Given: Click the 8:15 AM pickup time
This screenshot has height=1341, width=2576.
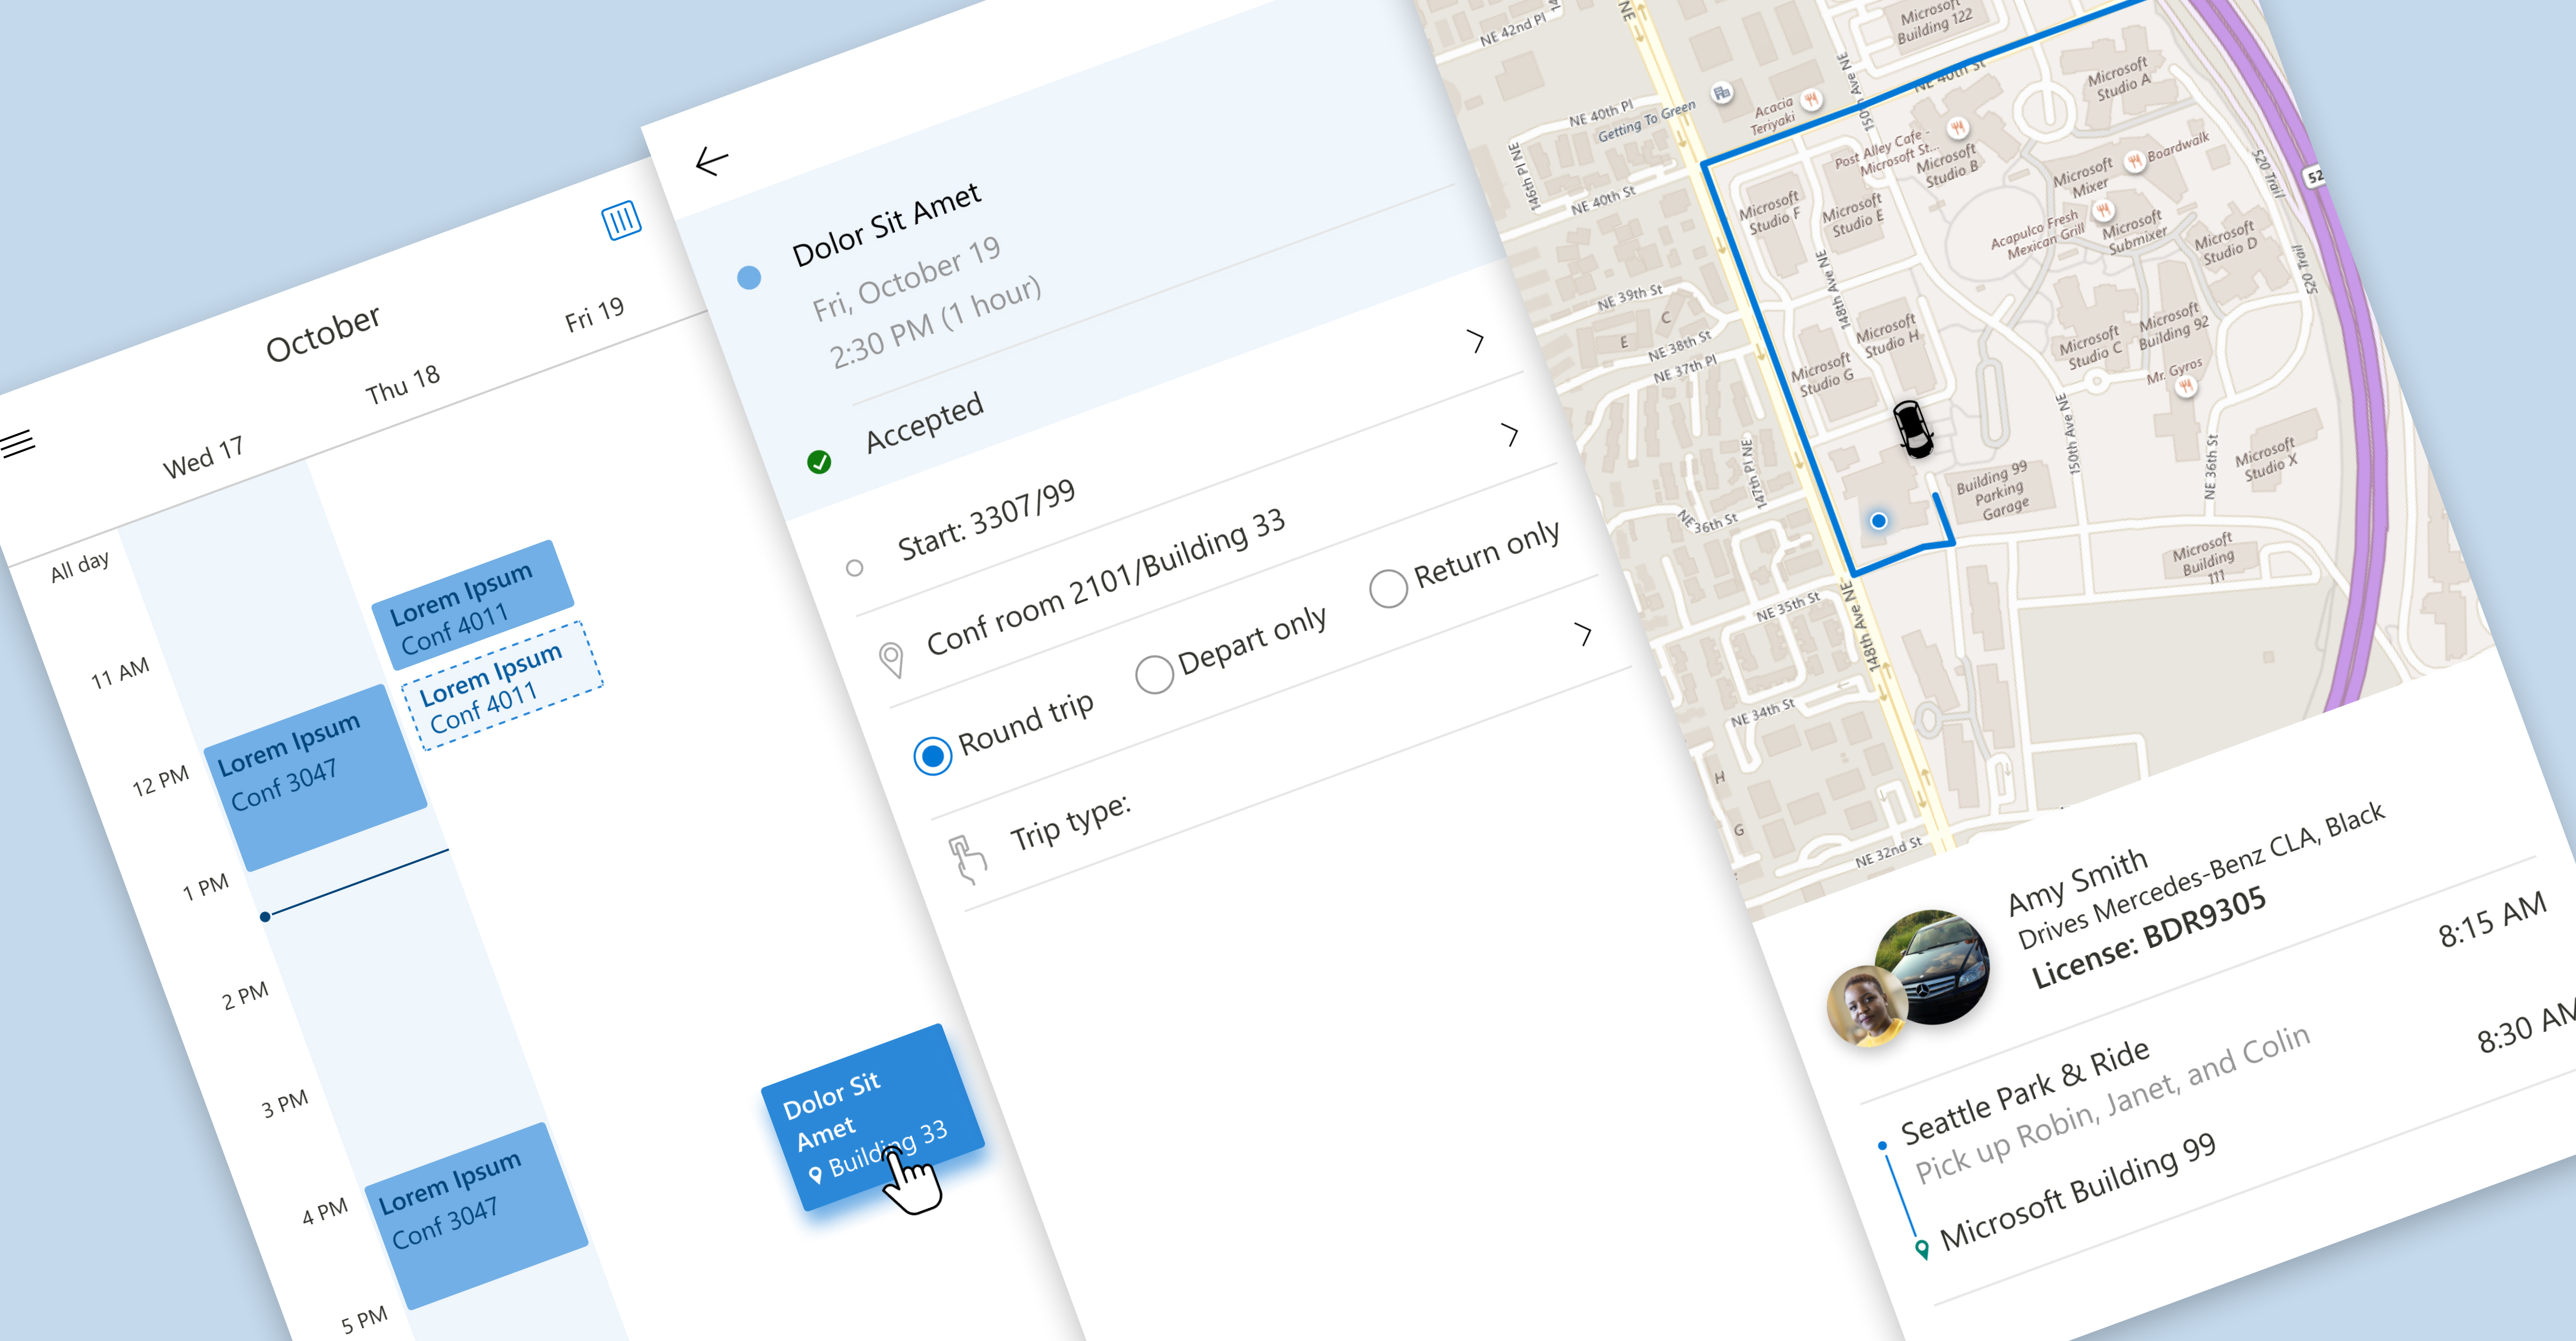Looking at the screenshot, I should click(2492, 920).
